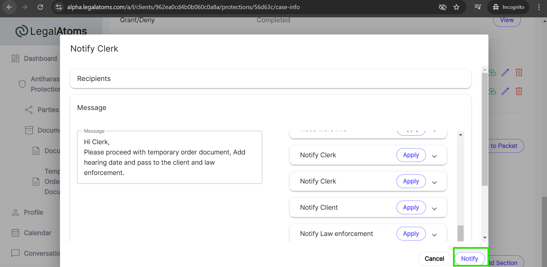Click the Temporary Order Document file icon
The image size is (547, 267).
click(36, 182)
